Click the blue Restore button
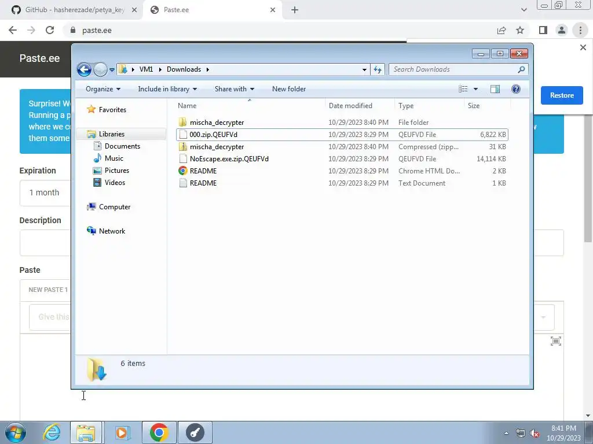This screenshot has height=444, width=593. (562, 95)
